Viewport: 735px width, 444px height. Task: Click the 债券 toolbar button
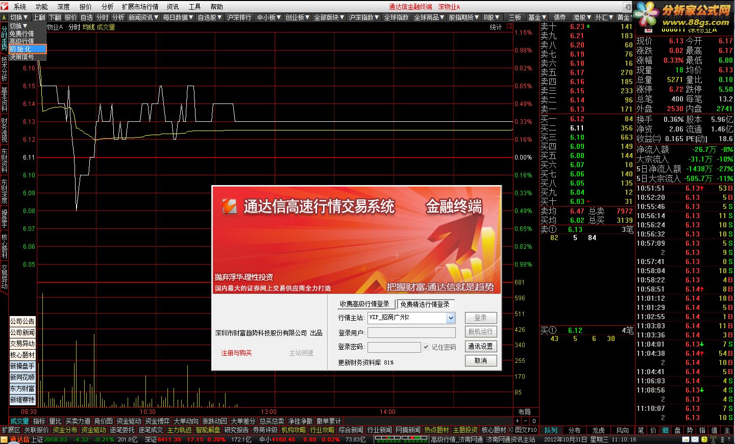tap(559, 17)
